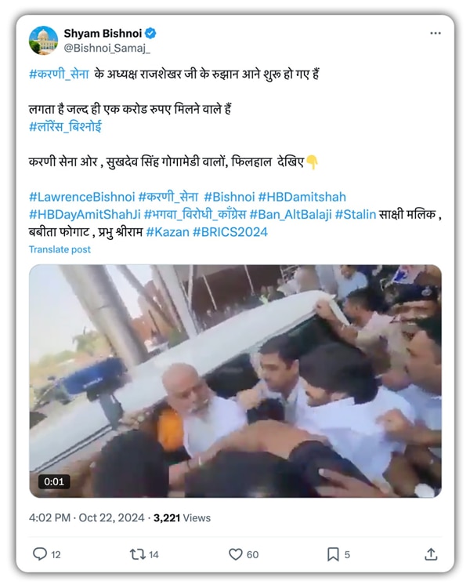Play the embedded video thumbnail

click(235, 381)
